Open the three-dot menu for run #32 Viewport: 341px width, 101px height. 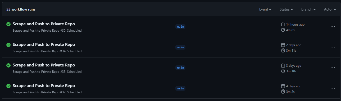tap(333, 88)
